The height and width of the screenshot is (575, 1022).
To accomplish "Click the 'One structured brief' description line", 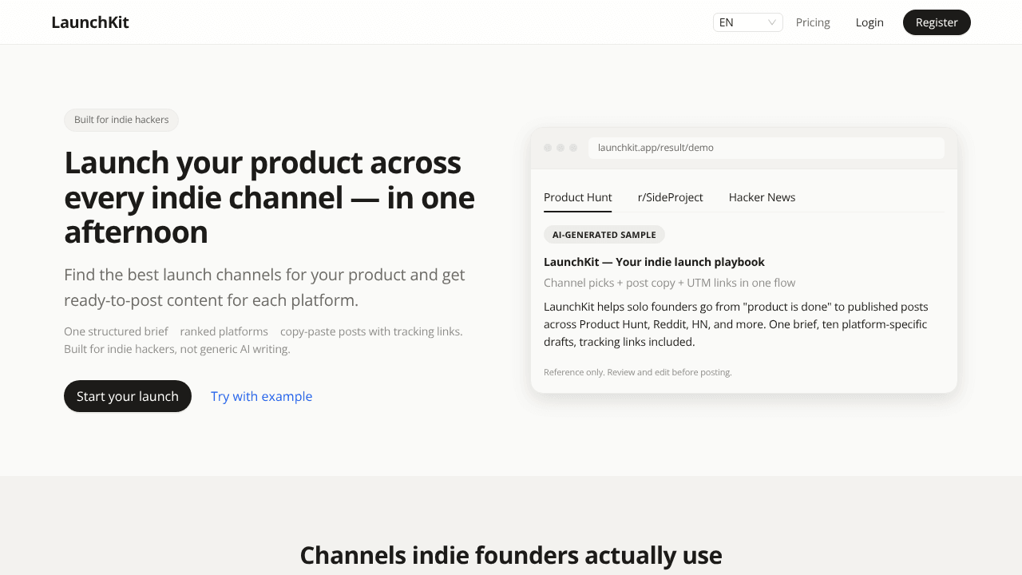I will (263, 340).
